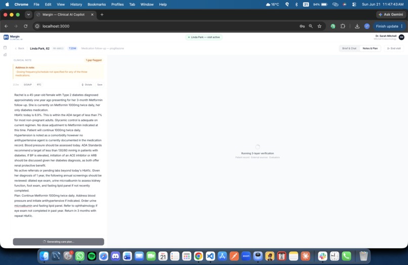The width and height of the screenshot is (408, 265).
Task: Open the Edit menu
Action: pos(48,5)
